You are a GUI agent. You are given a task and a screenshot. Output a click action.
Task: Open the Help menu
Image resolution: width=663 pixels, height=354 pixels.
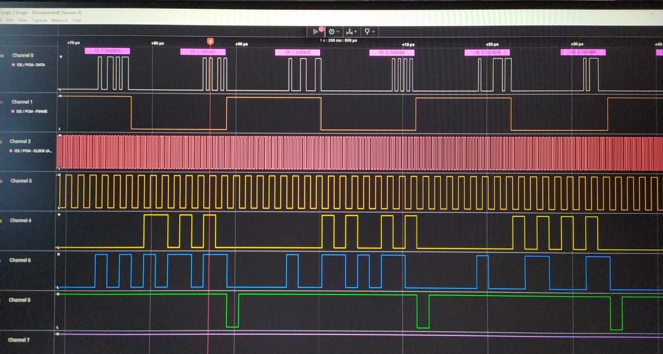(77, 20)
